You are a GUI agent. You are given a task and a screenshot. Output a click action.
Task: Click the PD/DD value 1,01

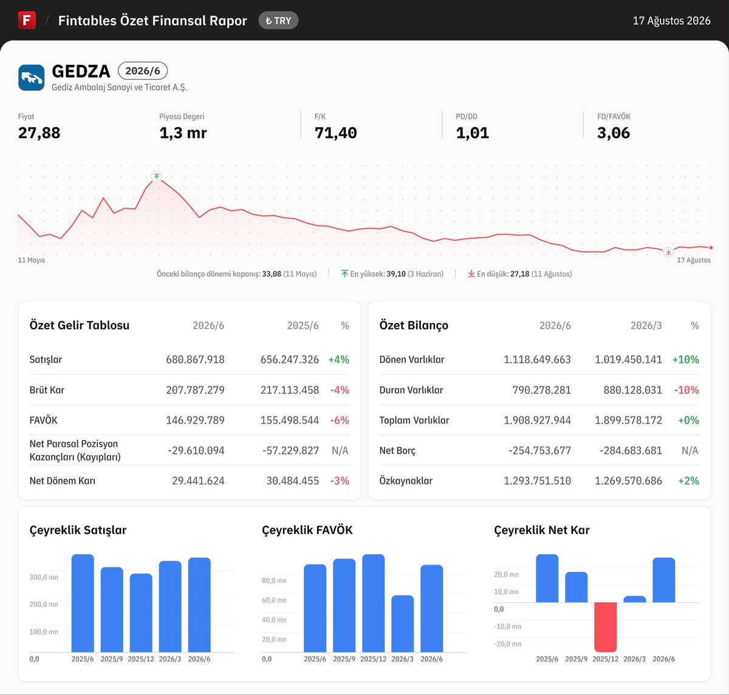[473, 133]
